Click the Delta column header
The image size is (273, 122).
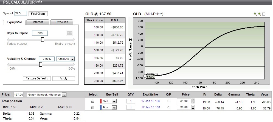[x=218, y=94]
